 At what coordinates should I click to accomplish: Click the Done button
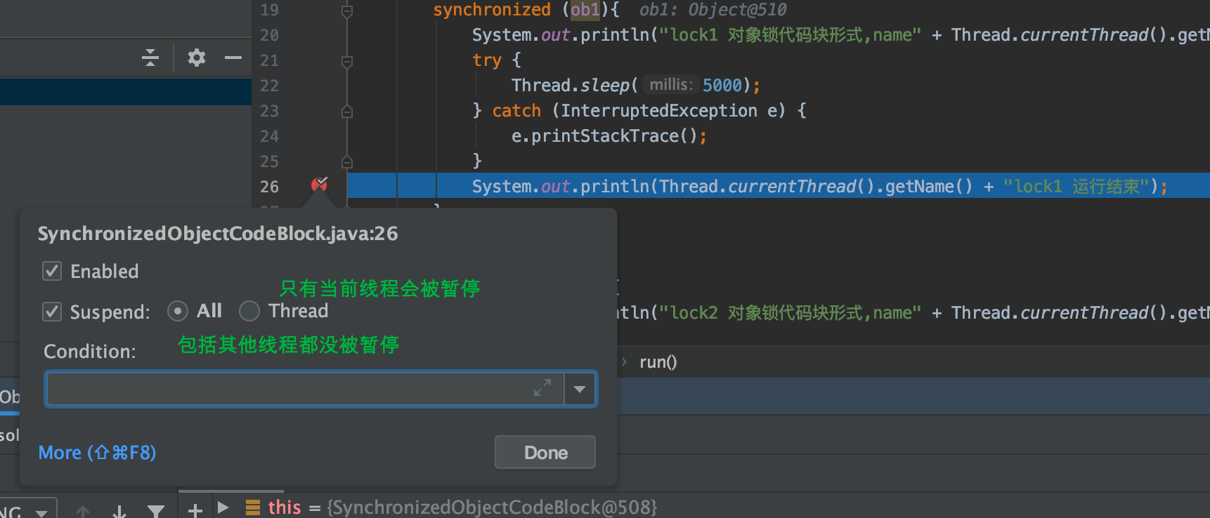545,453
